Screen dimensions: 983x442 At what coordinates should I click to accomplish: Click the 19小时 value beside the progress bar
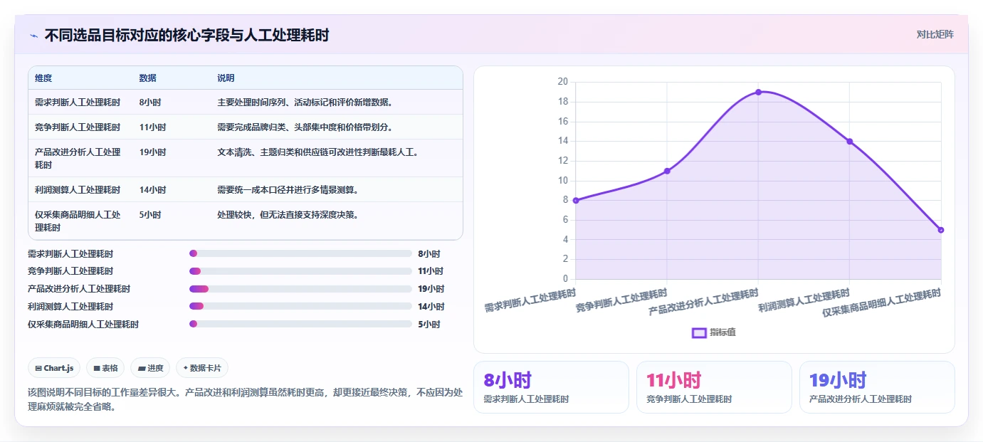pos(431,289)
